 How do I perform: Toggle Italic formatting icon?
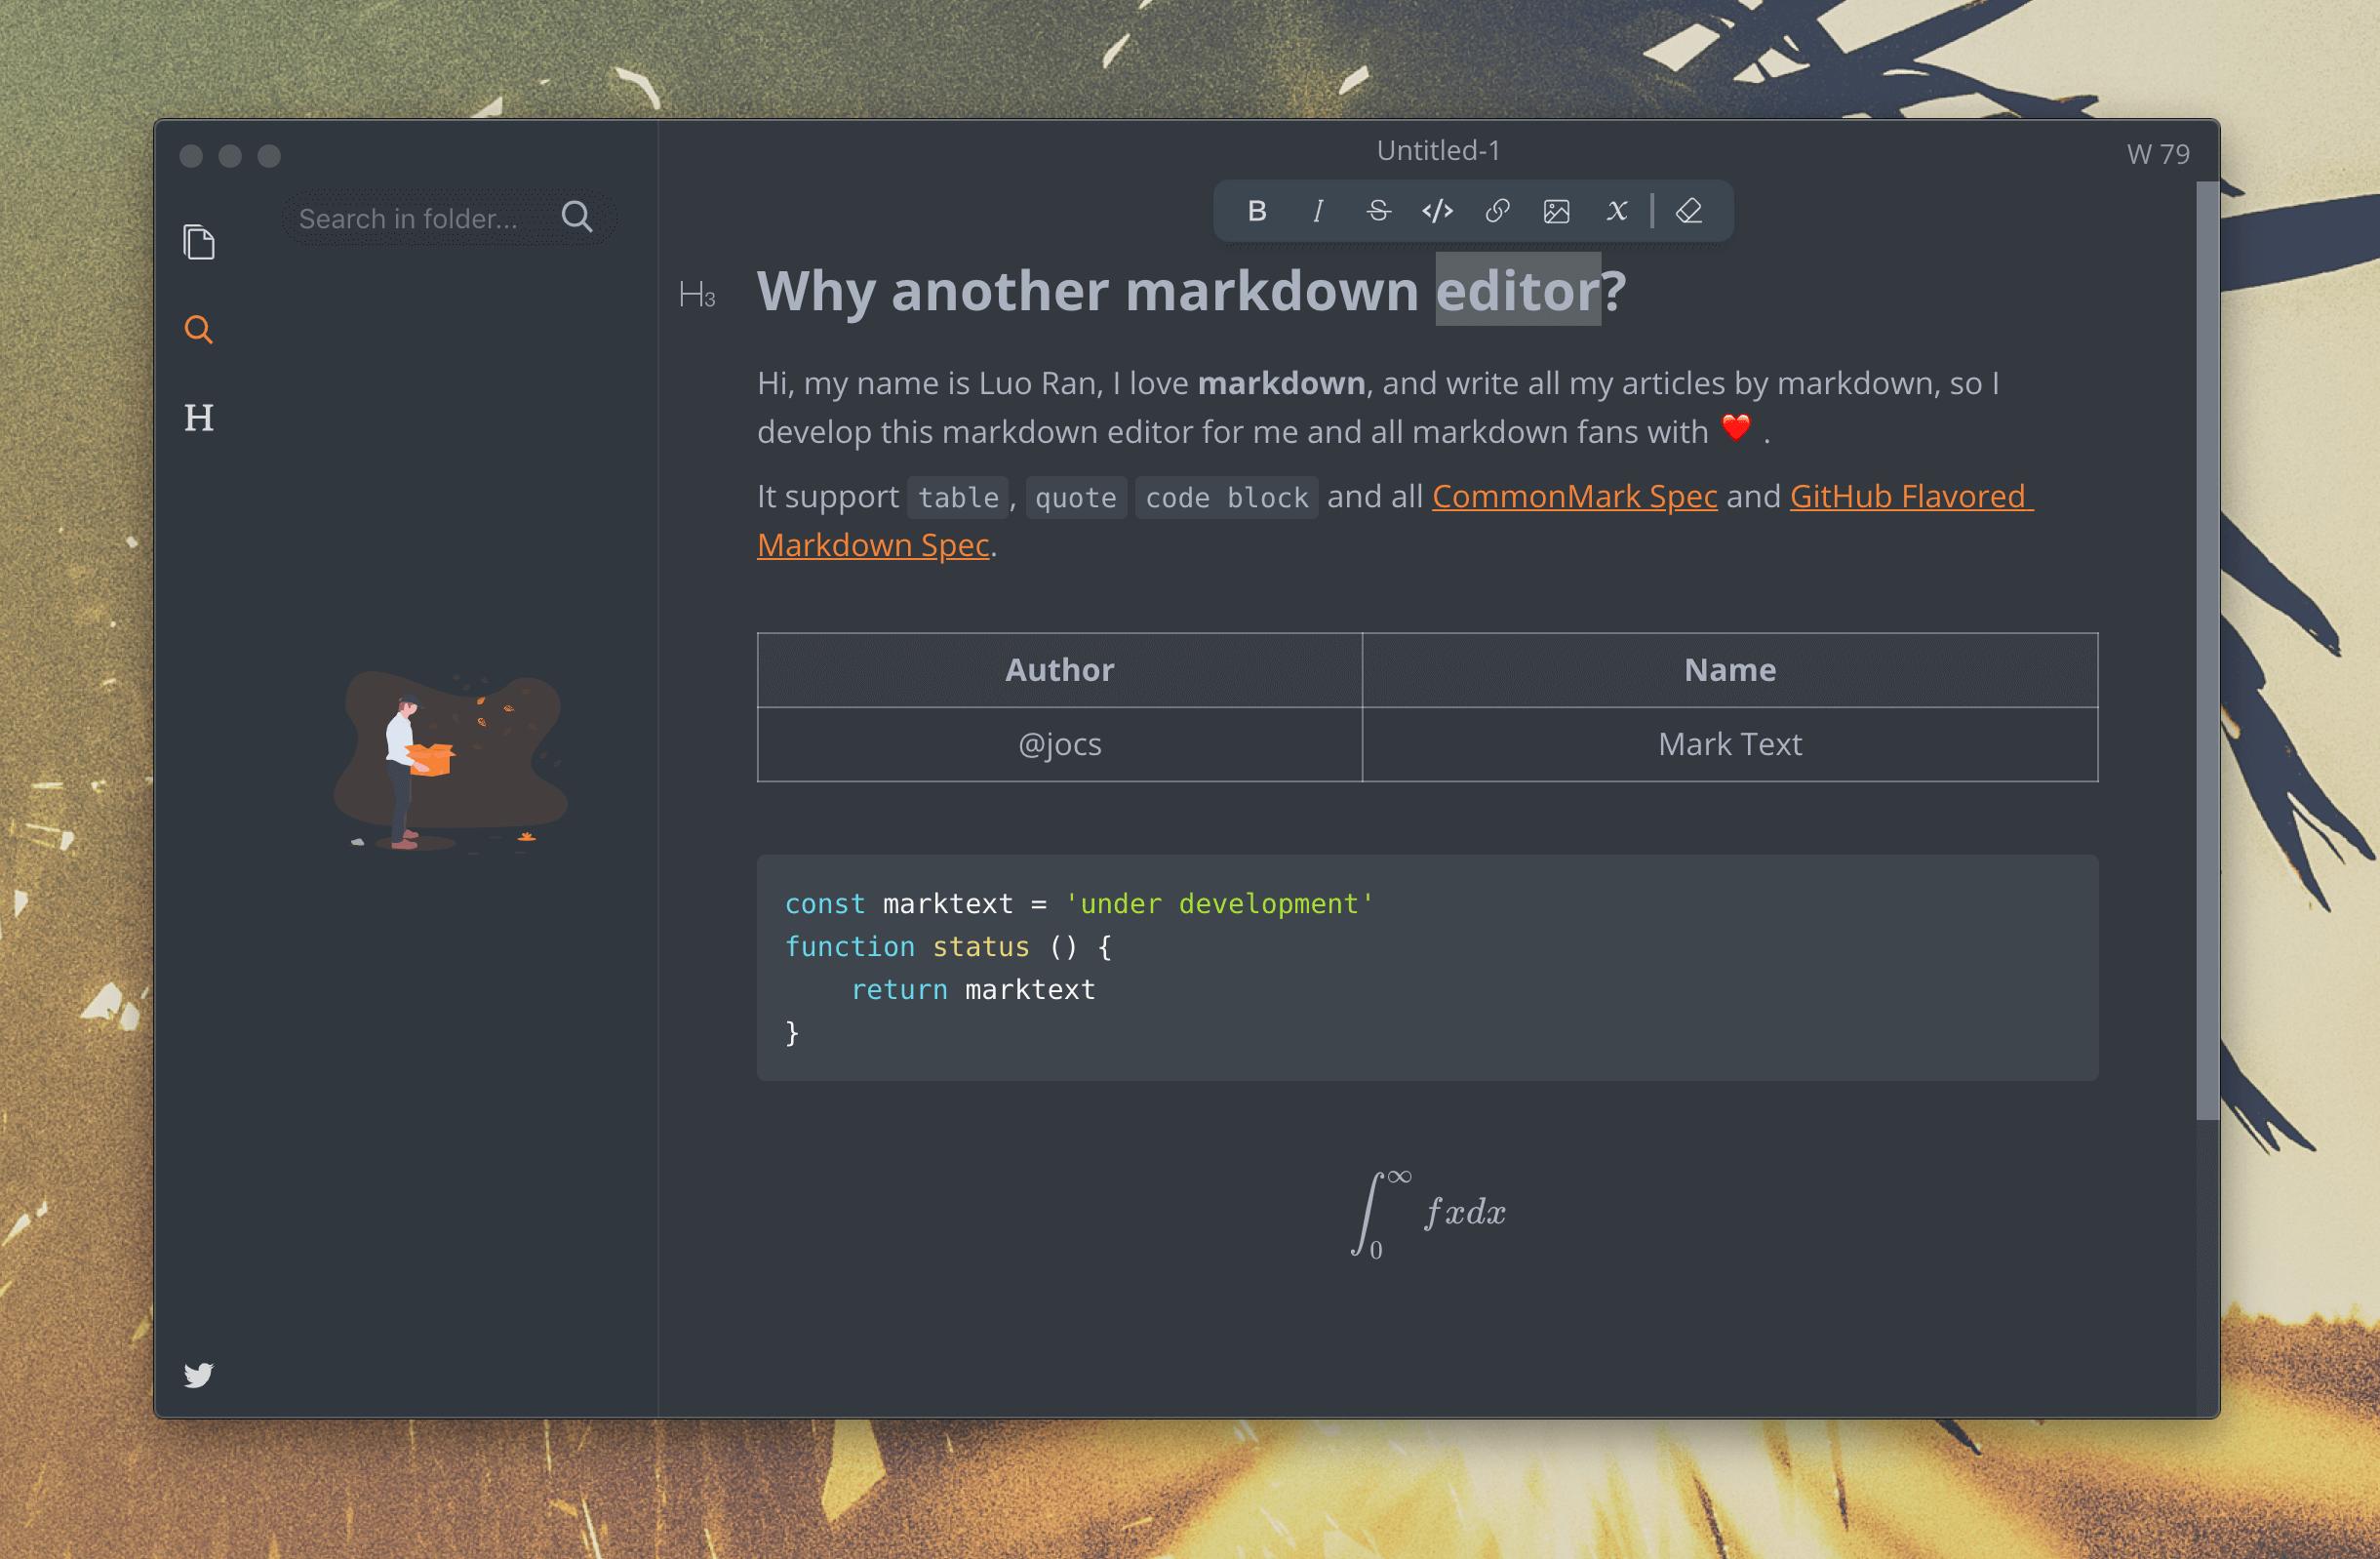coord(1317,211)
